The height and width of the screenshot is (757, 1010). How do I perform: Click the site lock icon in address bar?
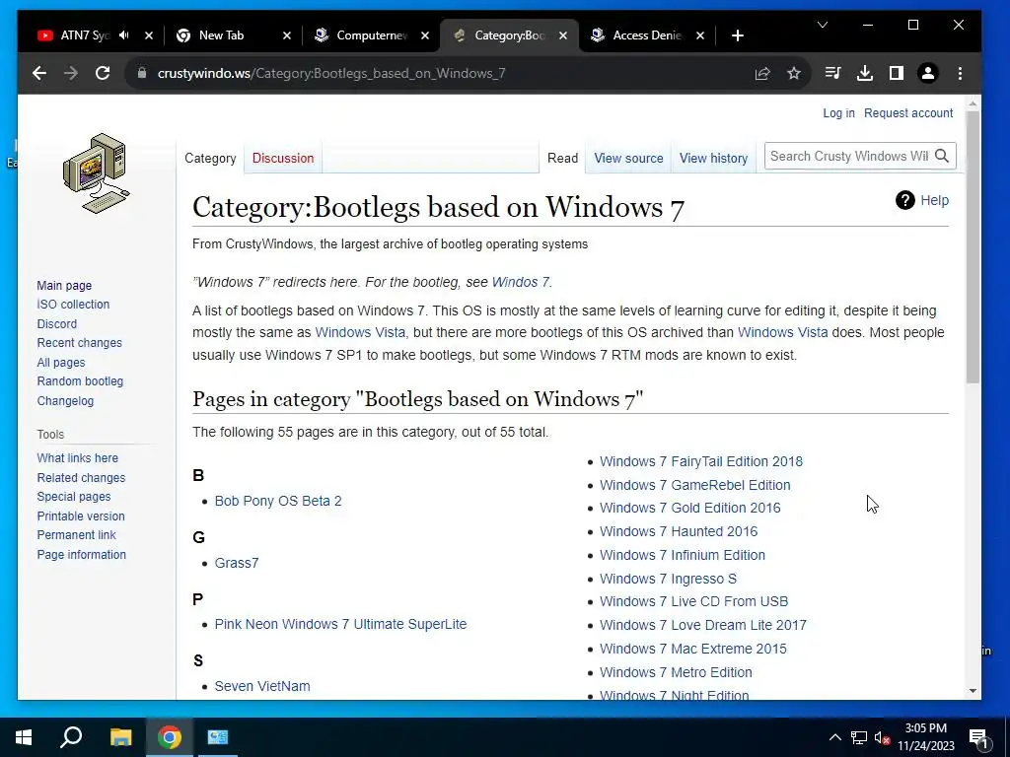[142, 73]
